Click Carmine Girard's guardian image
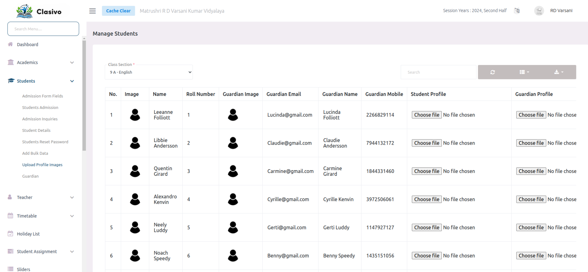 [233, 171]
